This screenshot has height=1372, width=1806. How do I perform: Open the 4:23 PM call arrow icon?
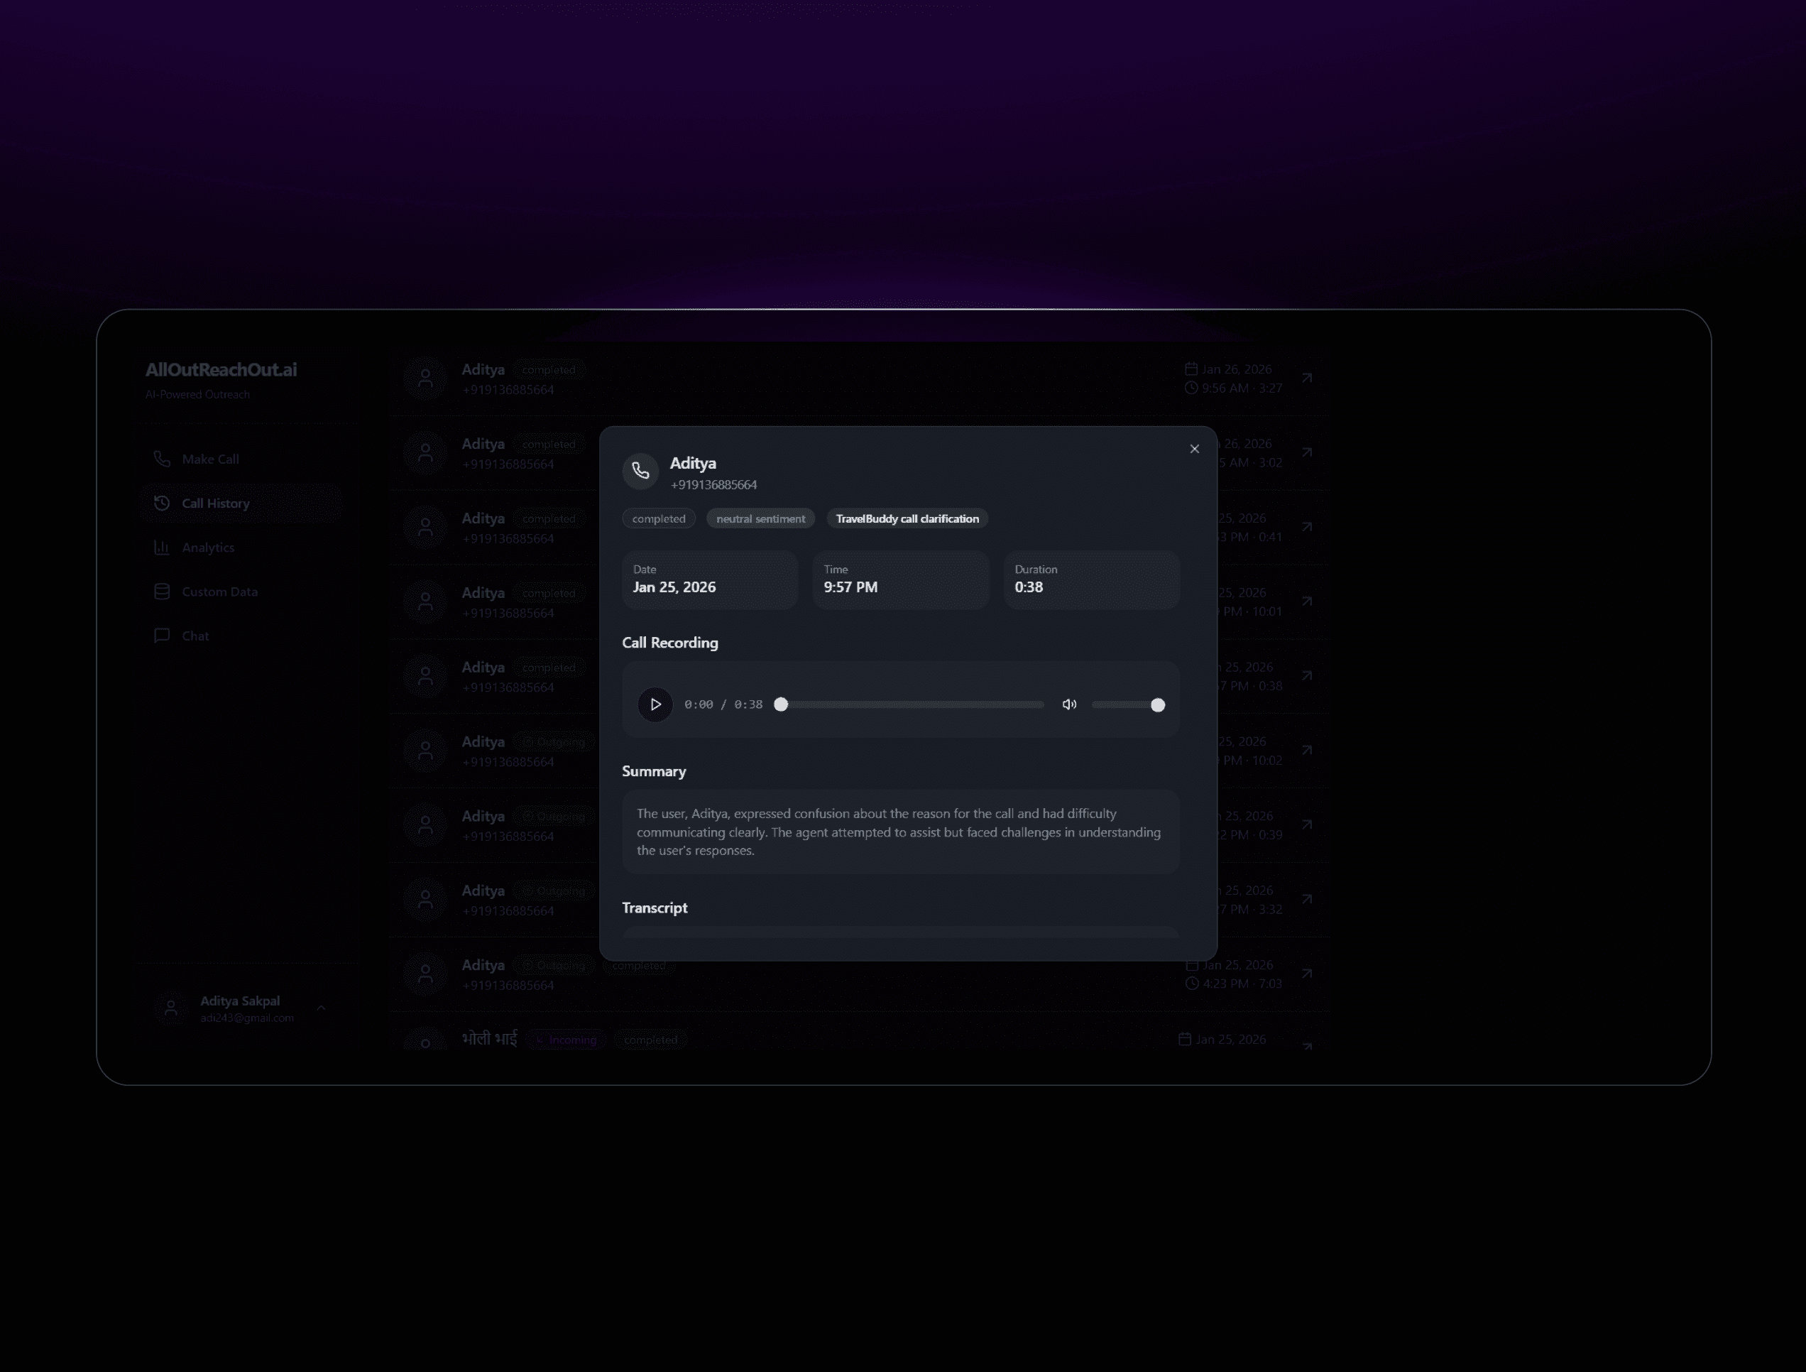pos(1306,974)
